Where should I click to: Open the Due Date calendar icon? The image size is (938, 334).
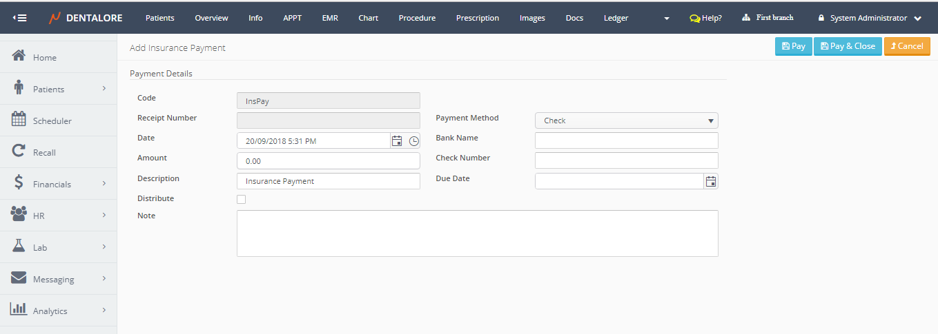711,182
